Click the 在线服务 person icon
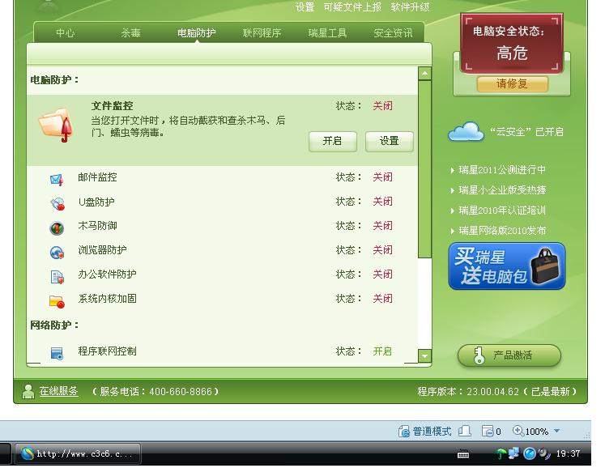 coord(28,392)
